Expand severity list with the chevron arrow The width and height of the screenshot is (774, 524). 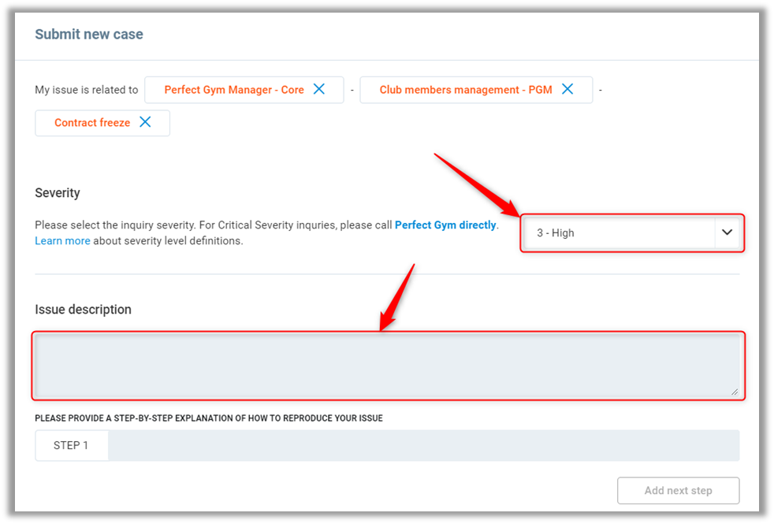pos(727,232)
